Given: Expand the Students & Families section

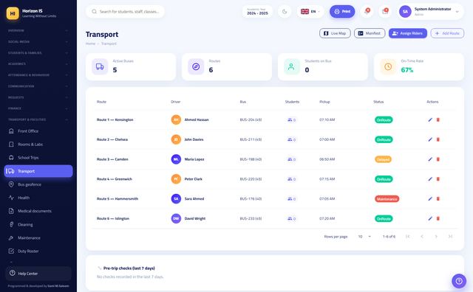Looking at the screenshot, I should (x=38, y=52).
